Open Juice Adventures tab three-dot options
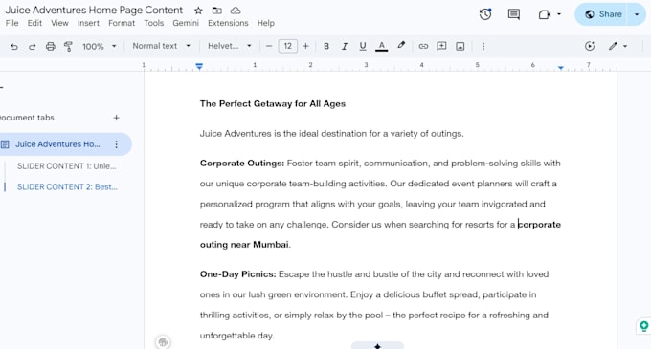The height and width of the screenshot is (349, 651). tap(116, 144)
